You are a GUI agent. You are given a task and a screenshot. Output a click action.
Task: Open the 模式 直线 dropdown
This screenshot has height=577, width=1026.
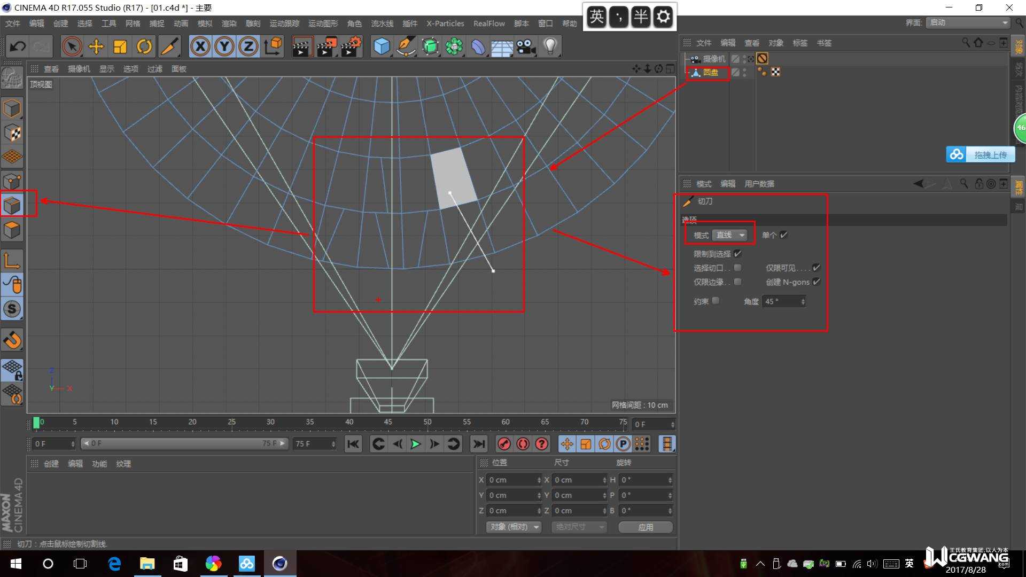pos(730,235)
